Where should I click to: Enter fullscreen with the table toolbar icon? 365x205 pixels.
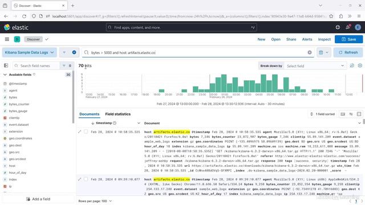(359, 114)
